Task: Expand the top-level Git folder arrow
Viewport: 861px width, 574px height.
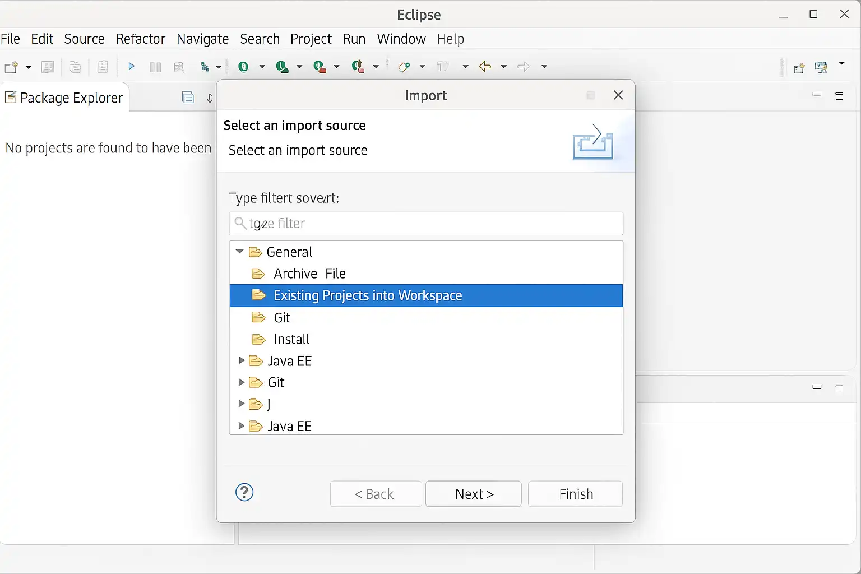Action: (x=242, y=382)
